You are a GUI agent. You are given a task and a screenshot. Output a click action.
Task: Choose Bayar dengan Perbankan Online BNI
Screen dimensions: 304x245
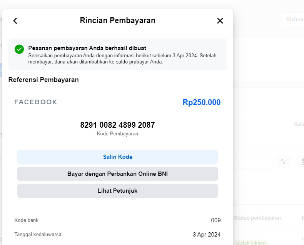click(x=117, y=174)
